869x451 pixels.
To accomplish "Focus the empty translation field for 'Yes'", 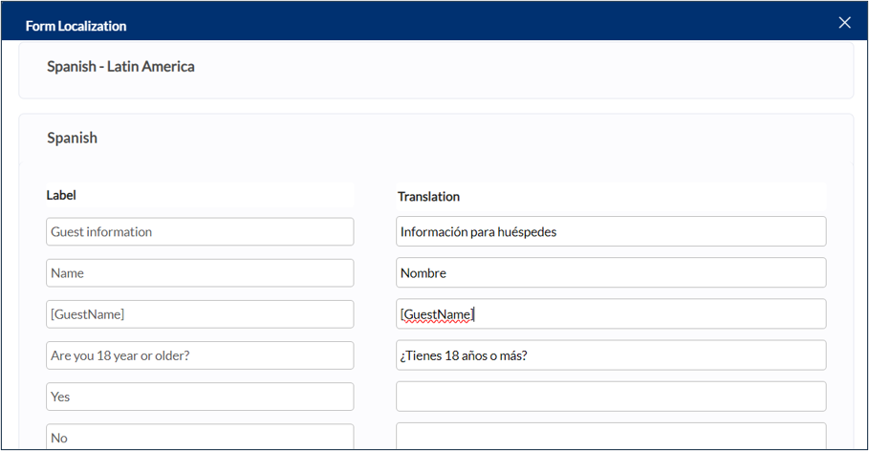I will tap(611, 397).
